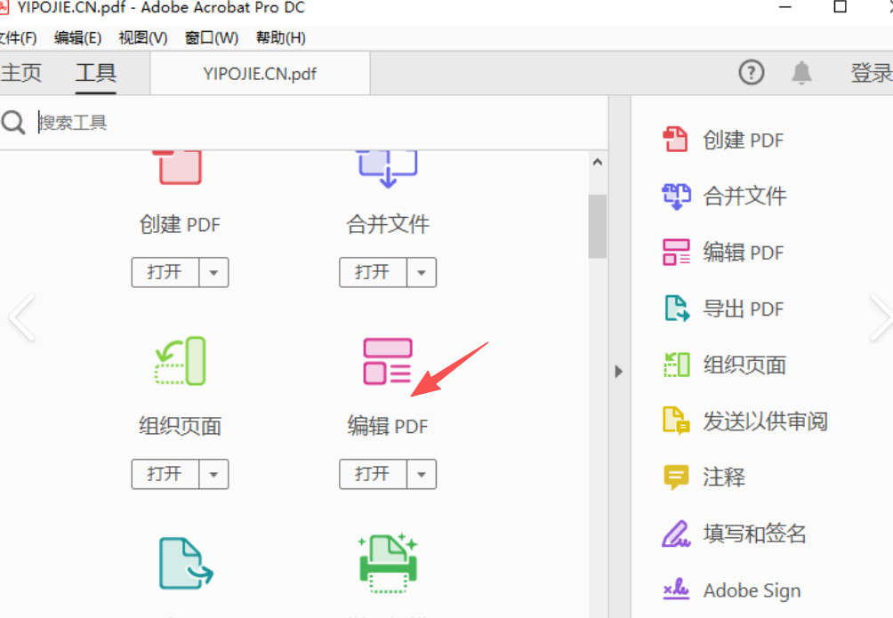Switch to the 工具 tab
Viewport: 893px width, 618px height.
point(96,72)
